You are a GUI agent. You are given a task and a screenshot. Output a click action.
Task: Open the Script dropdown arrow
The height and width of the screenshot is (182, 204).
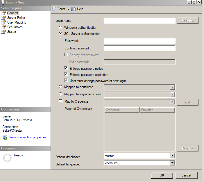click(x=68, y=9)
